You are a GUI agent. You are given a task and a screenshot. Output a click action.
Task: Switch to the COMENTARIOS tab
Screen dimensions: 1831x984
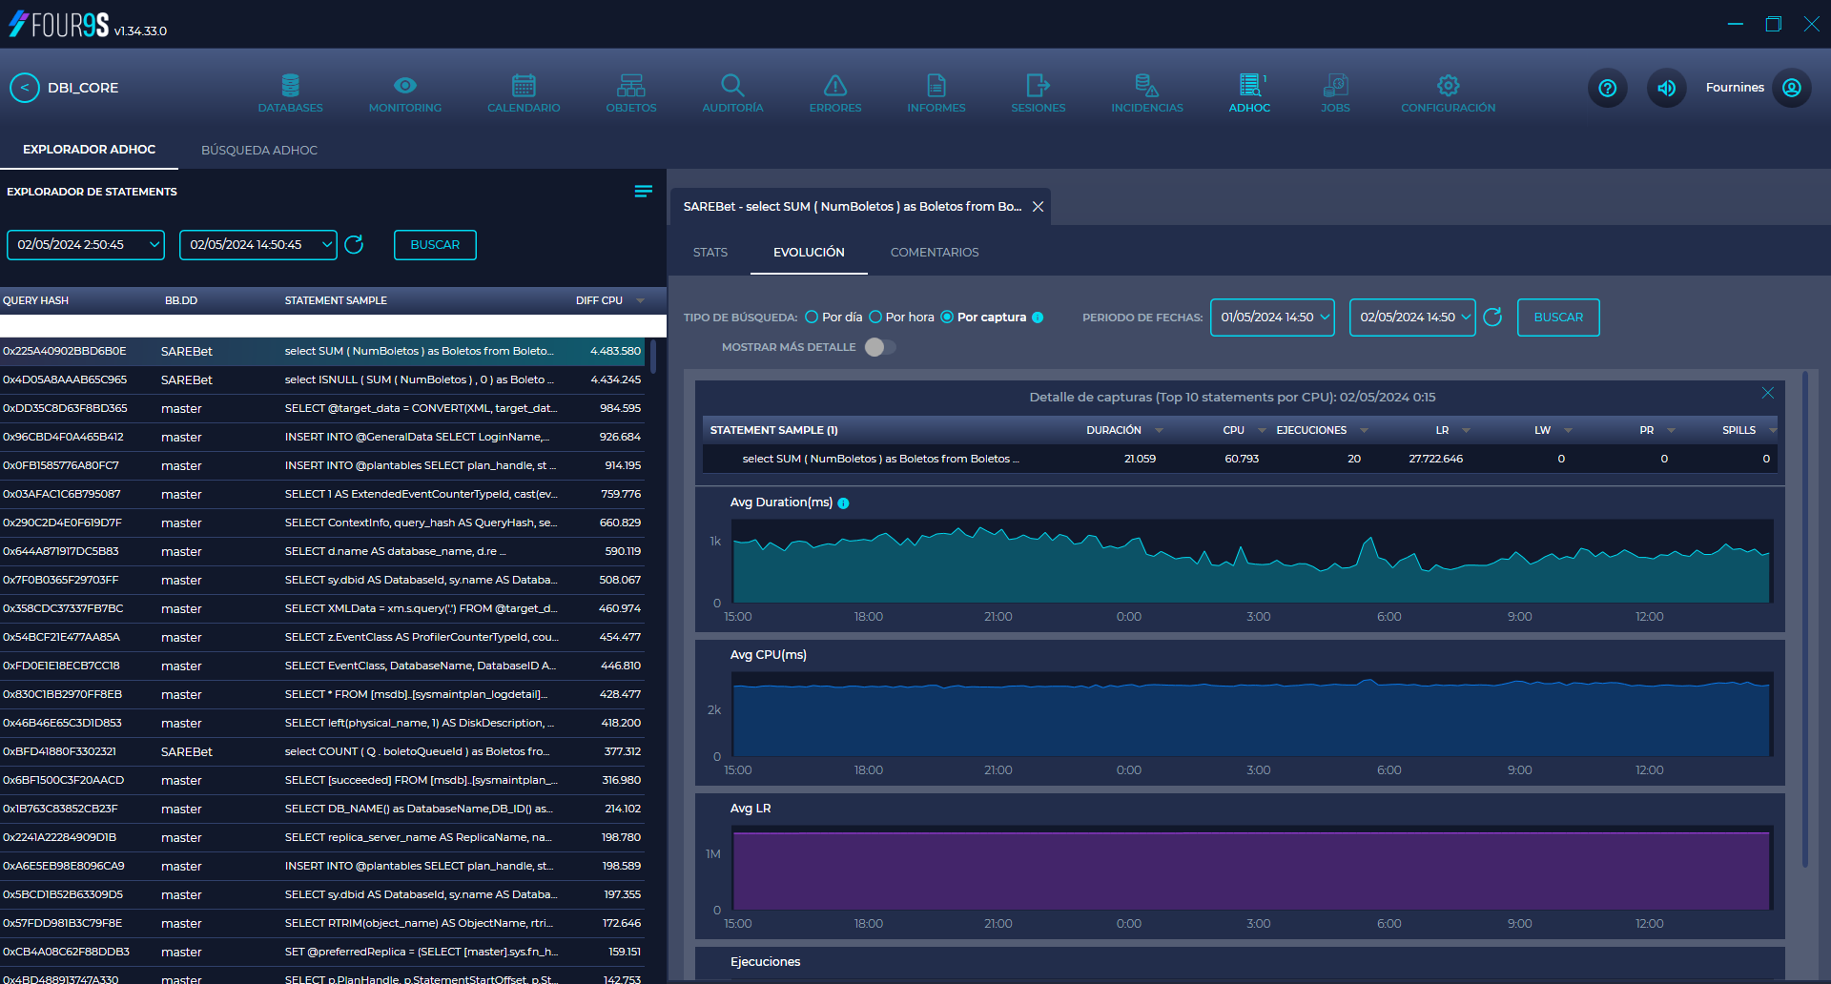(935, 252)
